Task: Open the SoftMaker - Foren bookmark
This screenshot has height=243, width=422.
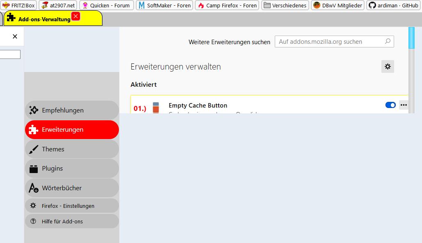Action: point(164,5)
